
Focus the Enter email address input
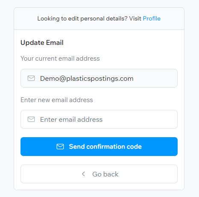point(99,119)
